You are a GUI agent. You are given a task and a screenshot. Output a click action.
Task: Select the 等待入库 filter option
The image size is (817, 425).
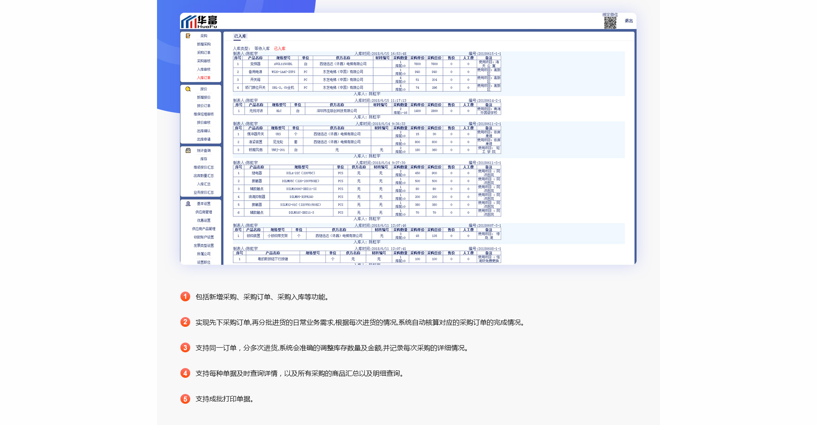click(262, 48)
